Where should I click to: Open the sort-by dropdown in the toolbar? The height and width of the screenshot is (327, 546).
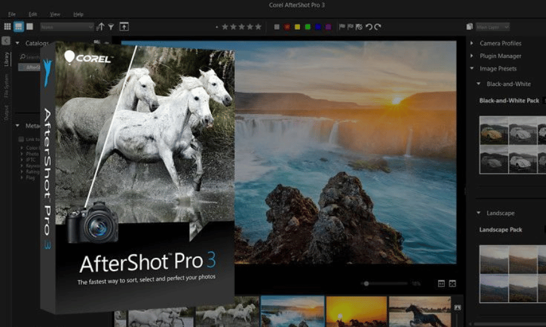[x=67, y=27]
